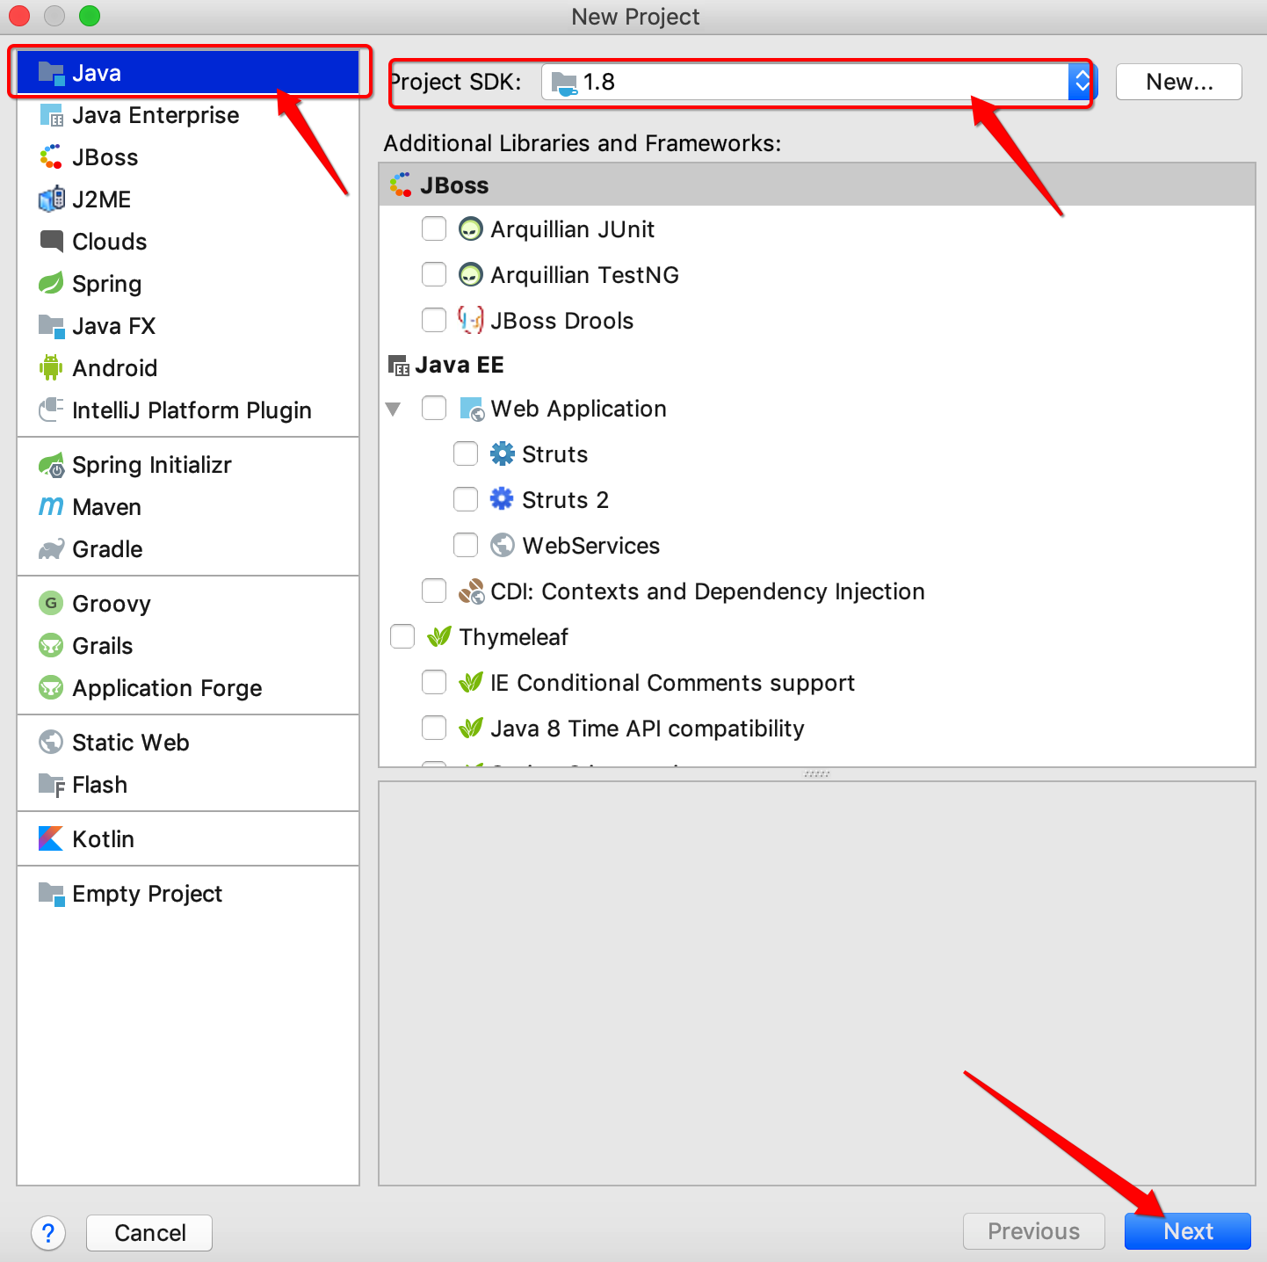This screenshot has width=1267, height=1262.
Task: Click the SDK dropdown arrow stepper
Action: [1082, 82]
